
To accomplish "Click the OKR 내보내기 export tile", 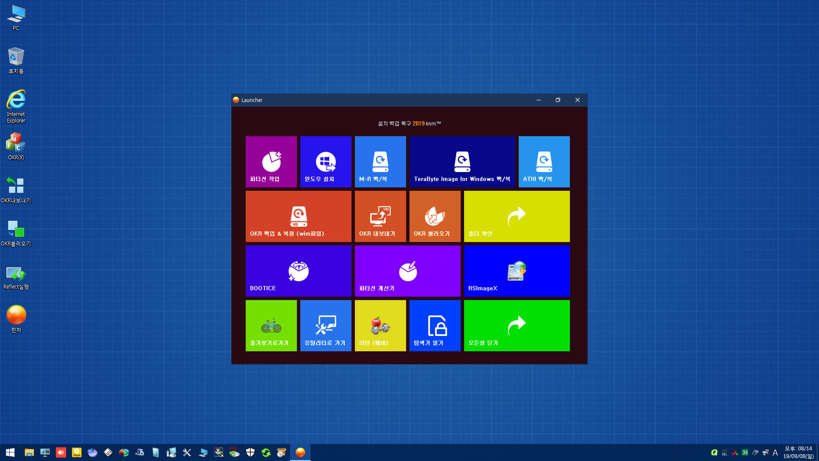I will pyautogui.click(x=380, y=216).
